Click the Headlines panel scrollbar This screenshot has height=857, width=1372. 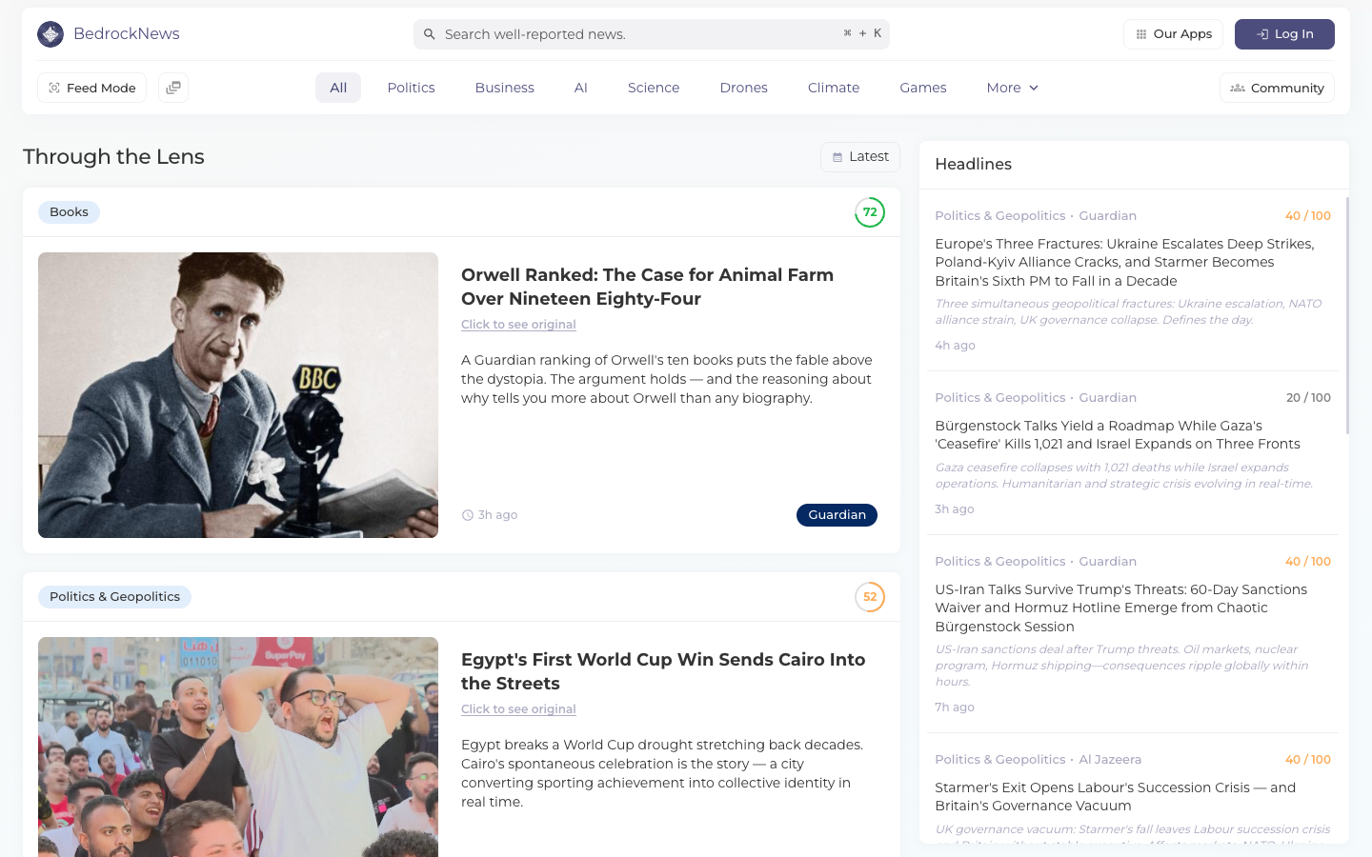[x=1347, y=315]
